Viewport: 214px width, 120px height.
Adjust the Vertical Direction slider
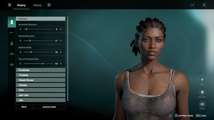point(39,41)
